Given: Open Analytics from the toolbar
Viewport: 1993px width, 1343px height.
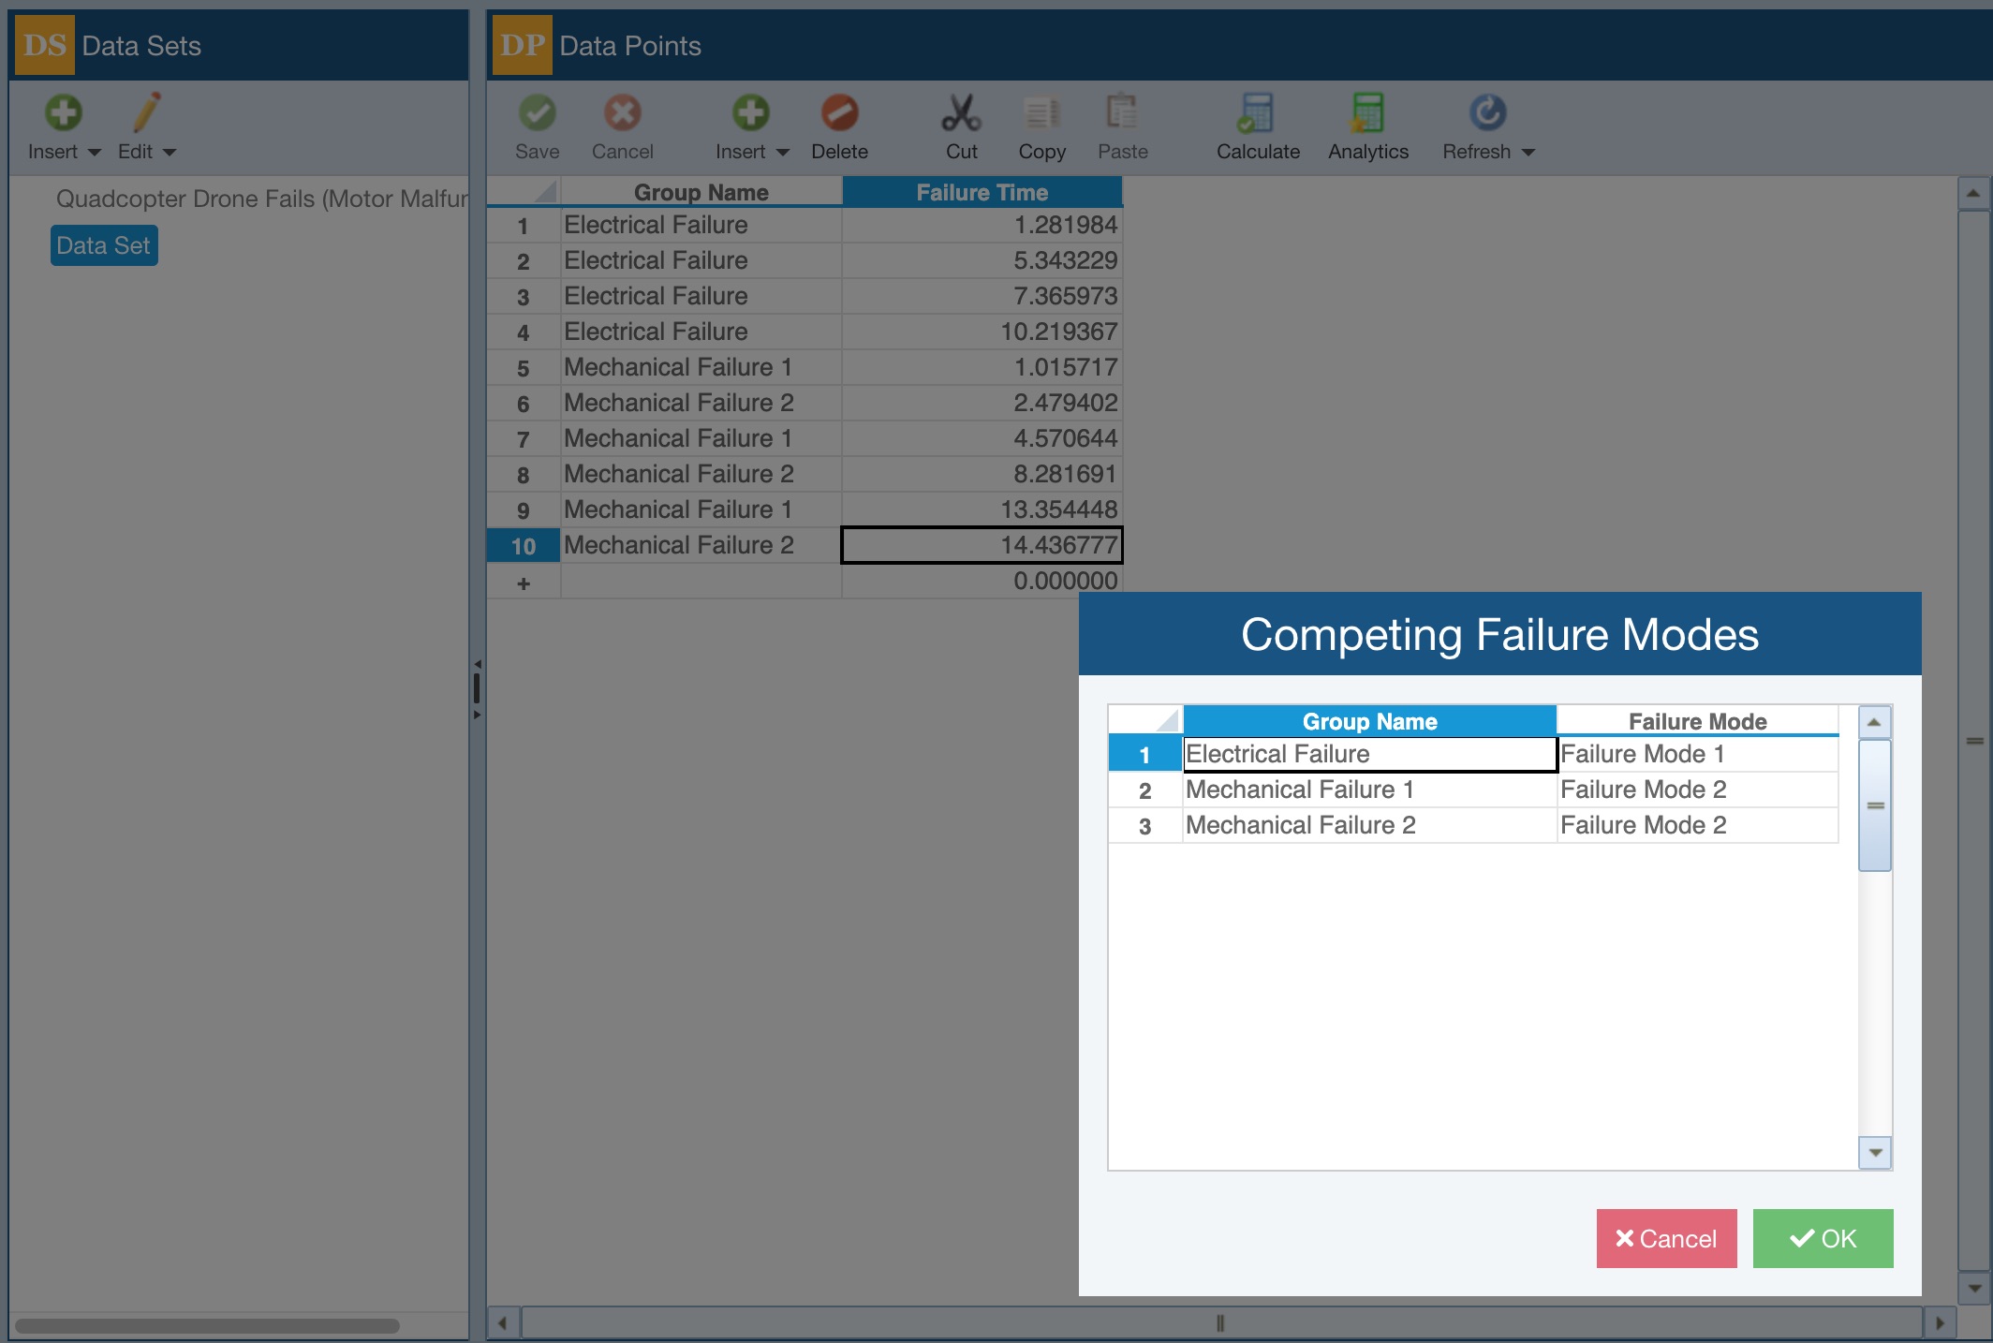Looking at the screenshot, I should 1366,113.
